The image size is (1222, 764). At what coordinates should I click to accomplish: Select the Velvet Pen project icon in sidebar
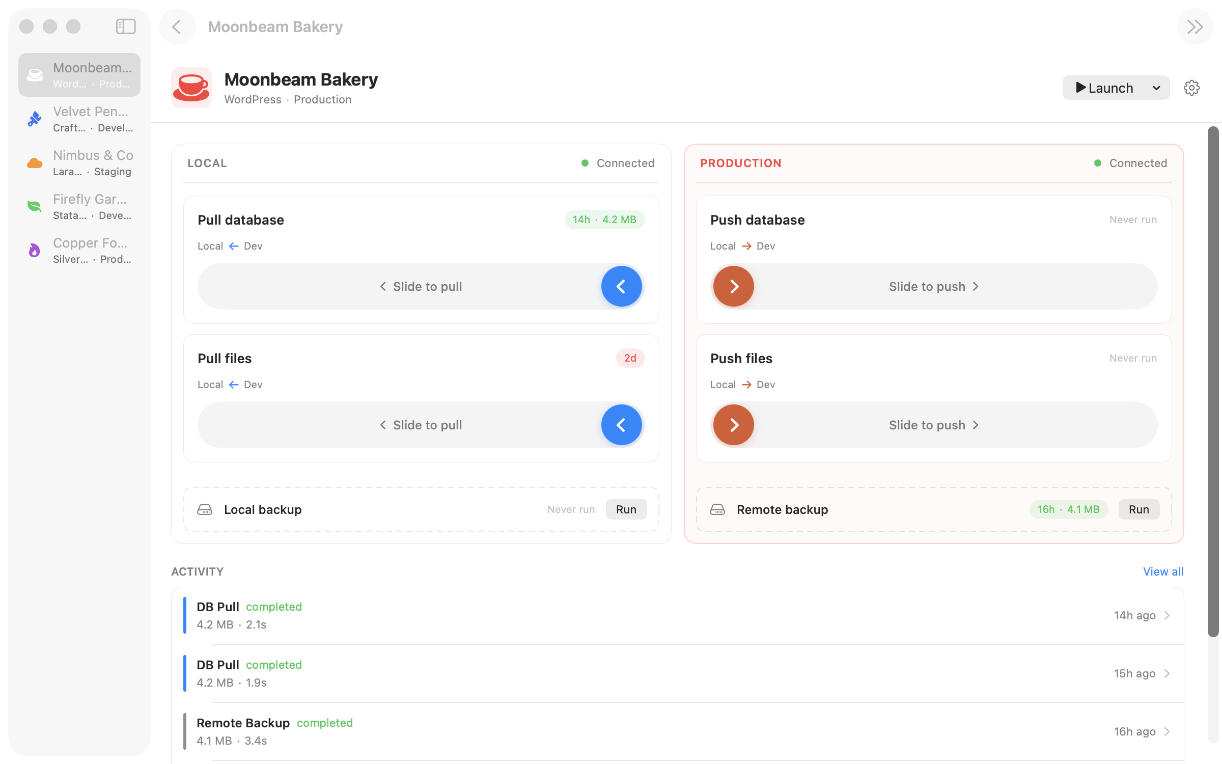pos(35,119)
